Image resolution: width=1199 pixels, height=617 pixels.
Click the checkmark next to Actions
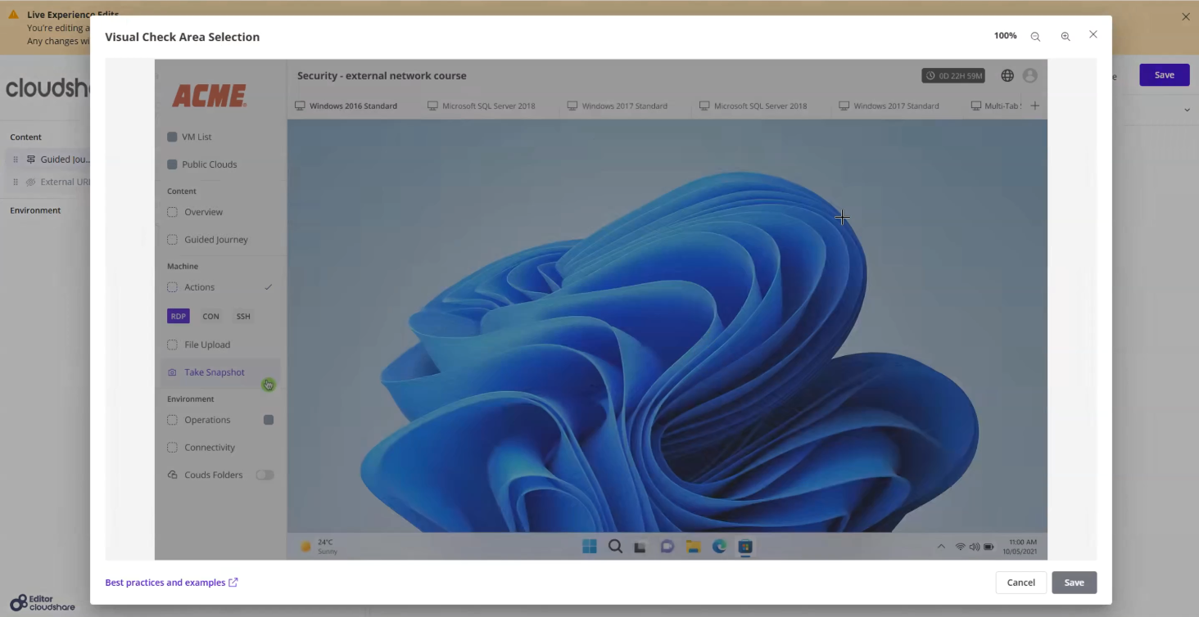pyautogui.click(x=268, y=287)
